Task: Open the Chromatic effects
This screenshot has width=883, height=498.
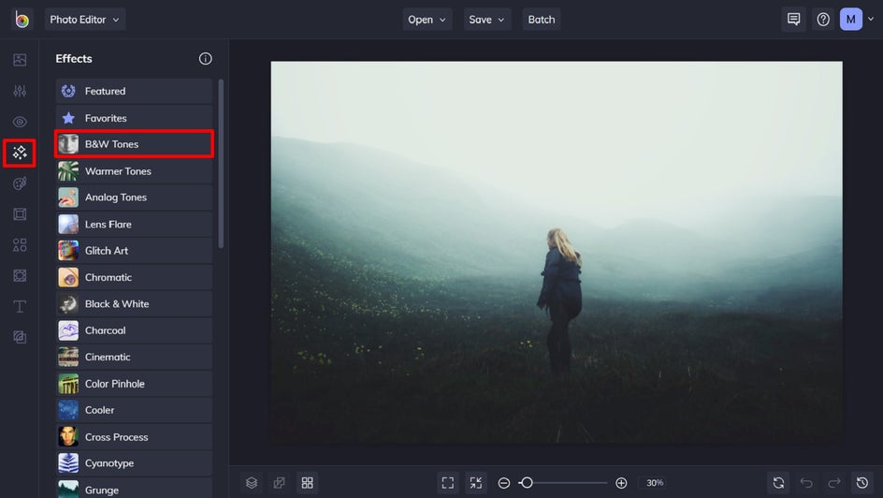Action: tap(134, 277)
